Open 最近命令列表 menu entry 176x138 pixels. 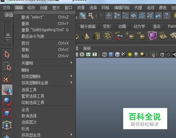[45, 36]
